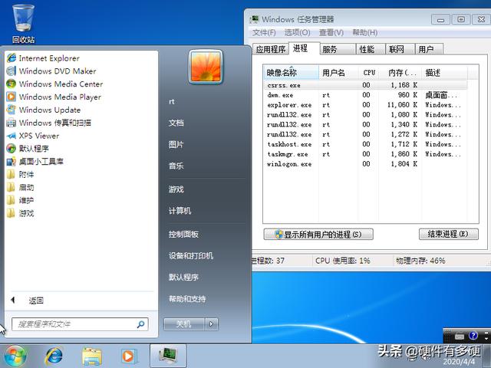Open Recycle Bin 回收站 desktop icon
Image resolution: width=491 pixels, height=368 pixels.
(23, 24)
